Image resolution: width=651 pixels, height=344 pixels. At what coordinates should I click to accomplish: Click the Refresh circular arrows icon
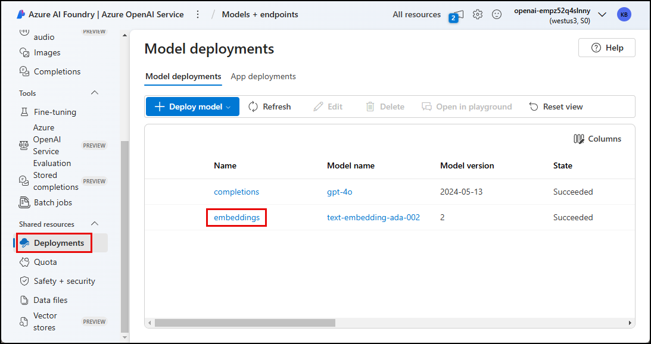point(253,107)
